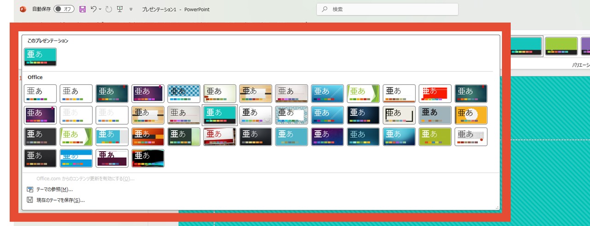This screenshot has width=590, height=226.
Task: Start slideshow from beginning icon in title bar
Action: click(120, 9)
